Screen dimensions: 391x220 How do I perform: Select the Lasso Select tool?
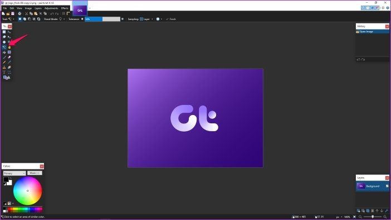tap(4, 37)
